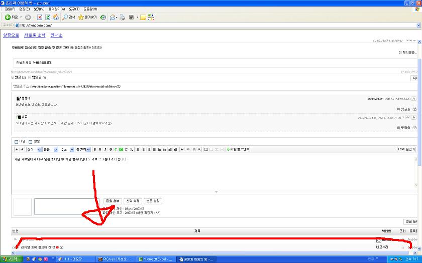
Task: Open the History icon next to Favorites
Action: tap(103, 17)
